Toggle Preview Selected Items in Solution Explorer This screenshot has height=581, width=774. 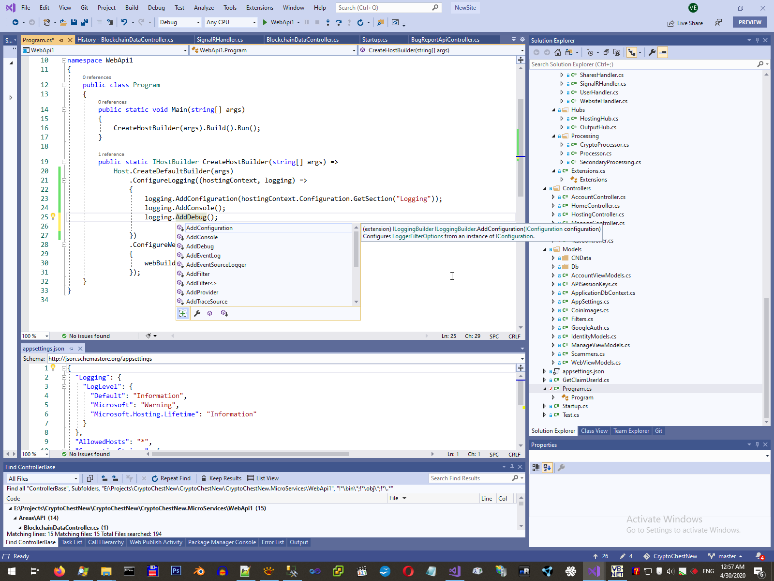(x=663, y=52)
